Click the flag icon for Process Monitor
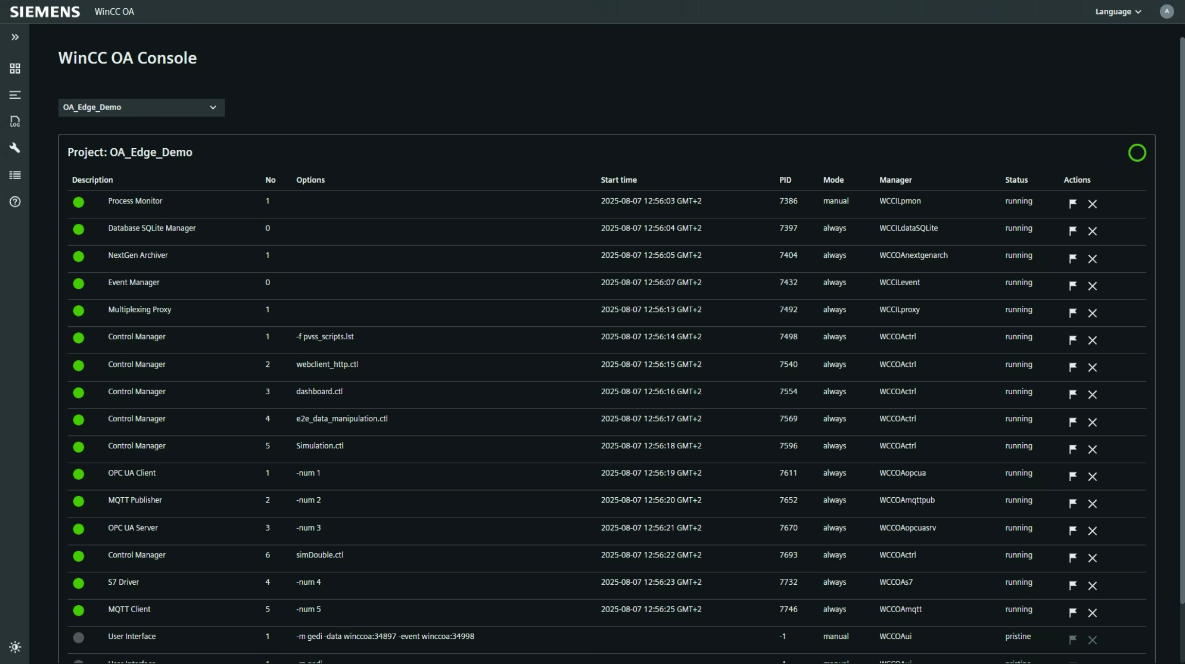The height and width of the screenshot is (664, 1185). pos(1073,204)
